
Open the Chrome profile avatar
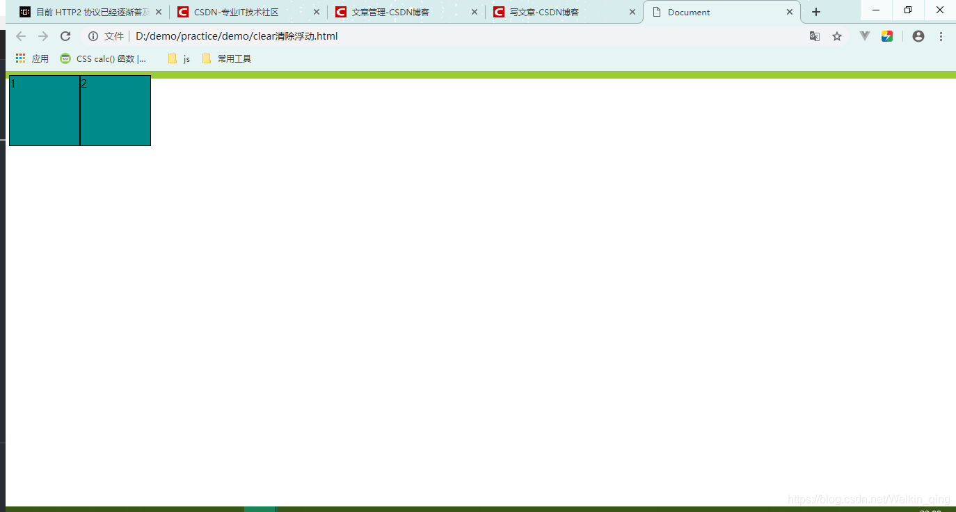918,36
